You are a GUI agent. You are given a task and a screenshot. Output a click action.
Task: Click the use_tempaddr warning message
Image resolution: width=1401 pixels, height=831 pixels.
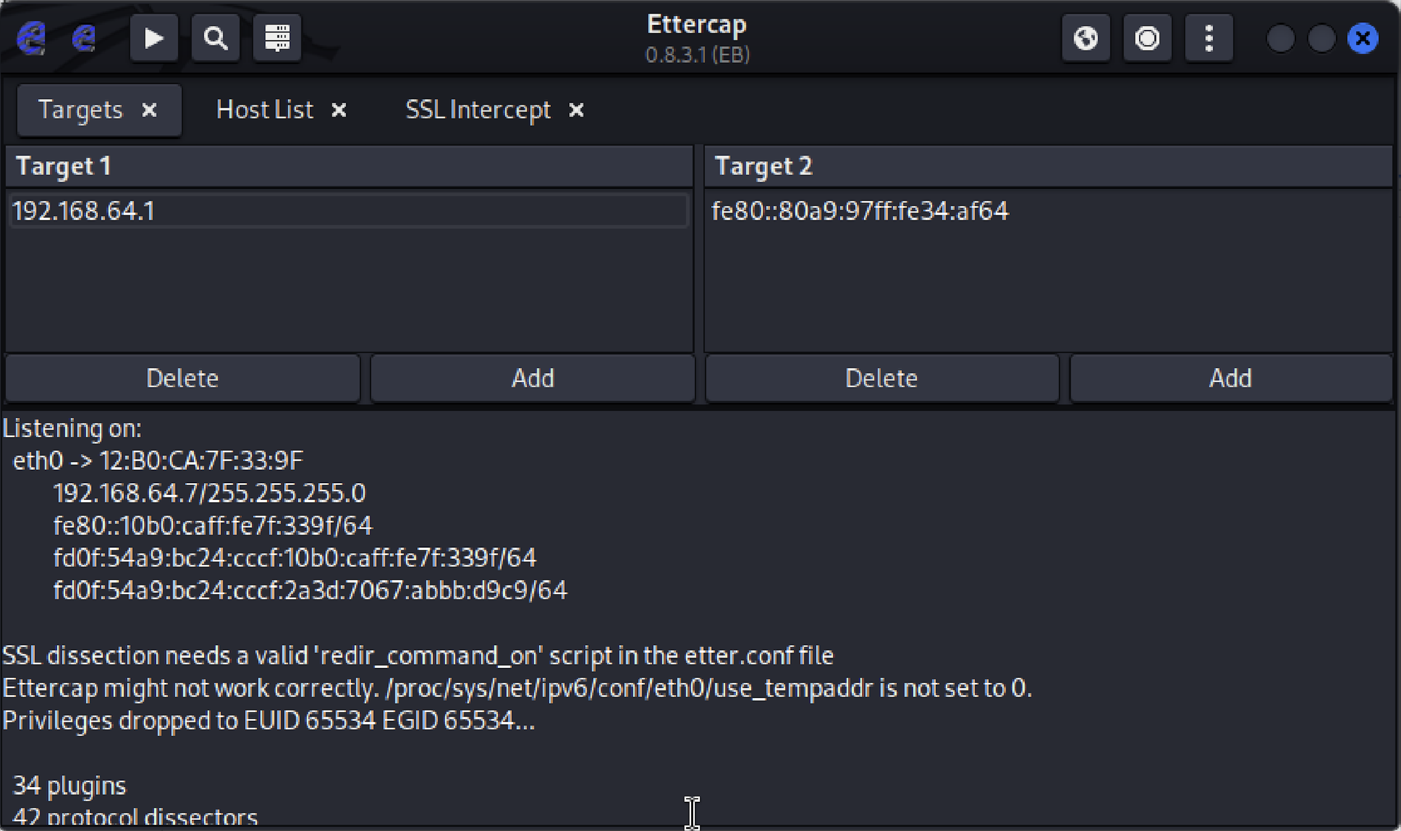(517, 688)
